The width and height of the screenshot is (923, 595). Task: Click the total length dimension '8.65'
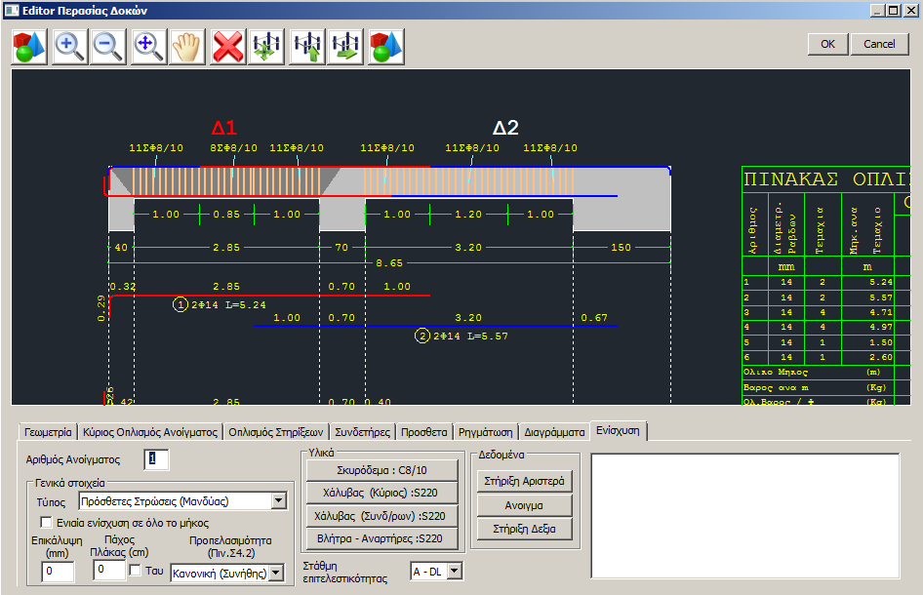tap(389, 263)
